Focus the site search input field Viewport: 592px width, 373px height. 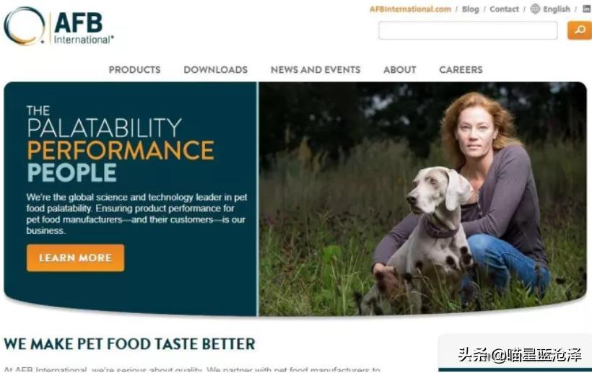pyautogui.click(x=468, y=30)
